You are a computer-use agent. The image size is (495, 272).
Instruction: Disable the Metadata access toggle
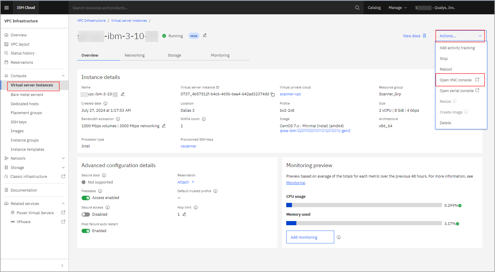(86, 198)
